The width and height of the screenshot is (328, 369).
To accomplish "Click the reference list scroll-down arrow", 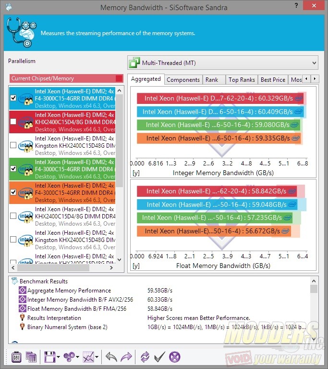I will point(120,260).
